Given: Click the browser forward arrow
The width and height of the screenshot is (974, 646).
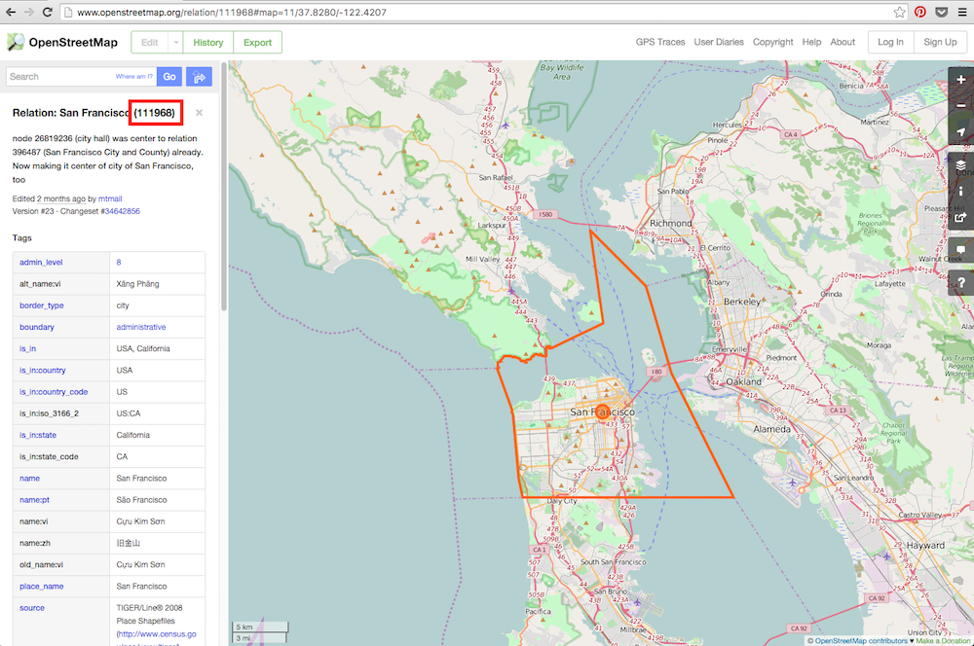Looking at the screenshot, I should pyautogui.click(x=28, y=12).
